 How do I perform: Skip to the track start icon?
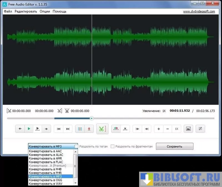(59, 129)
